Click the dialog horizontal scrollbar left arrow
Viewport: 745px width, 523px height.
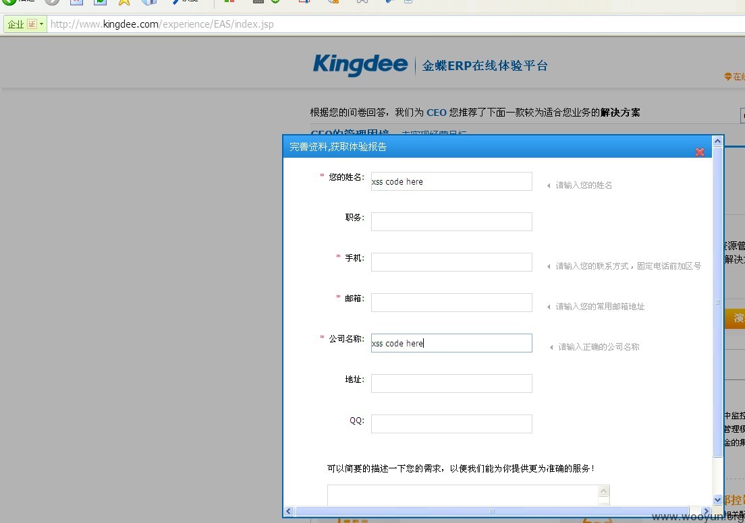(289, 511)
